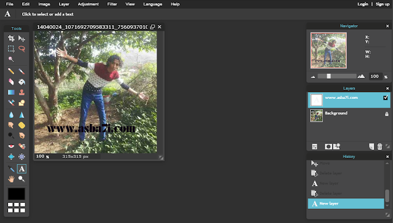Image resolution: width=393 pixels, height=223 pixels.
Task: Open the Adjustment menu
Action: pos(88,4)
